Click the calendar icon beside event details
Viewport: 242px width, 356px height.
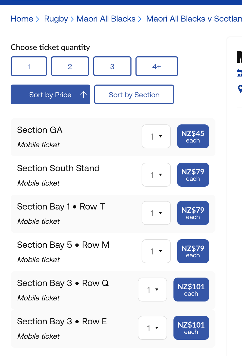[x=239, y=73]
